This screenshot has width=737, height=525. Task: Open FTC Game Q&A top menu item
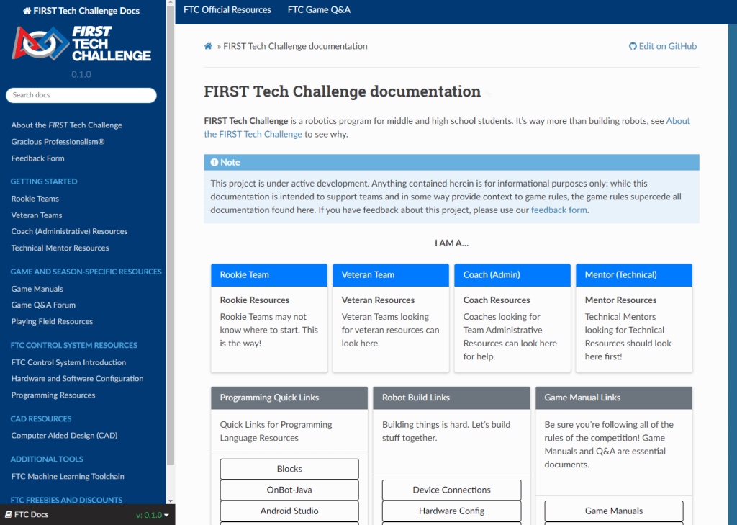[x=317, y=10]
